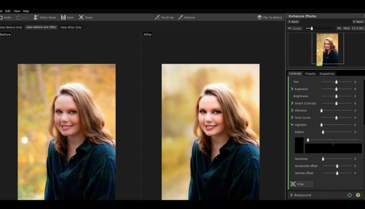This screenshot has width=365, height=209.
Task: Open the Snapshots tab
Action: [327, 74]
